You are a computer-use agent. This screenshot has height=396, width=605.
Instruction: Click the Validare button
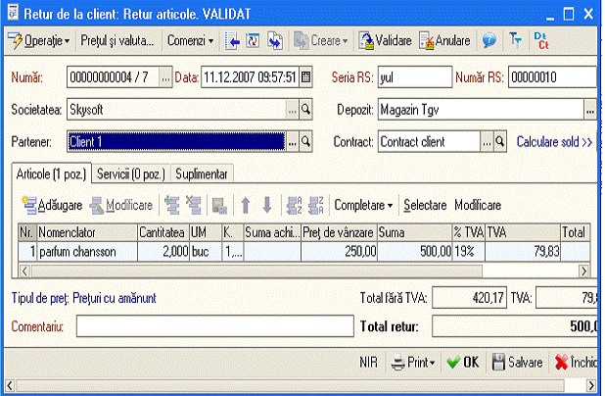(385, 40)
